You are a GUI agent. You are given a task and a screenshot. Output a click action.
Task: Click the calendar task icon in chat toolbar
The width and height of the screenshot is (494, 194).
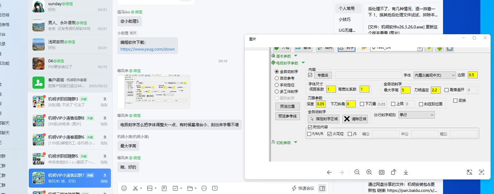click(175, 188)
